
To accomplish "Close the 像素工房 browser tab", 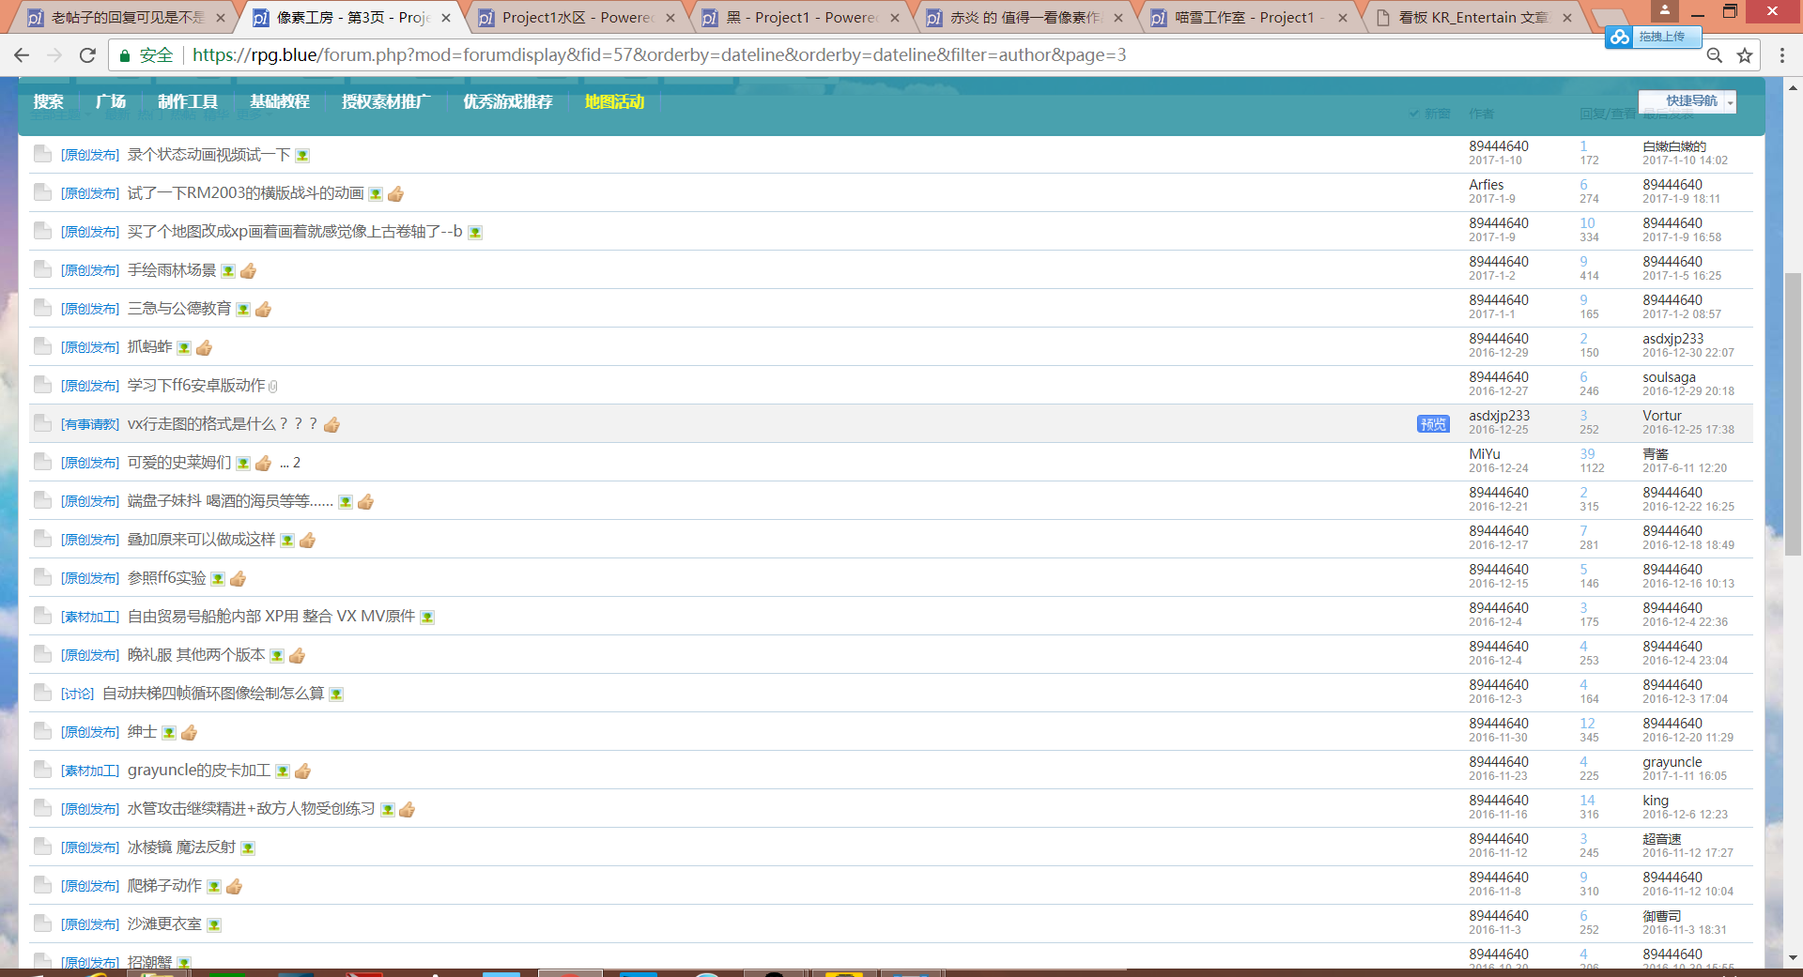I will point(446,18).
